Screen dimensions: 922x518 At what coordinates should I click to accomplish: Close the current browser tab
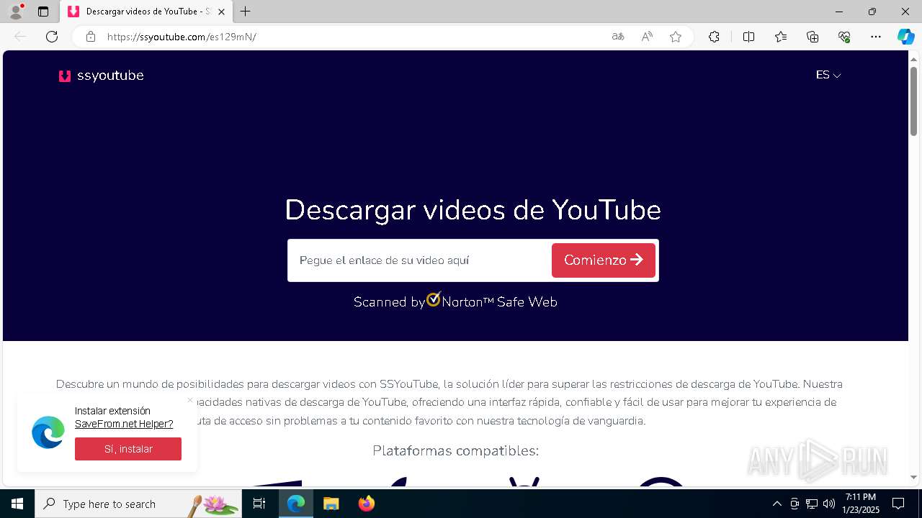(x=220, y=12)
